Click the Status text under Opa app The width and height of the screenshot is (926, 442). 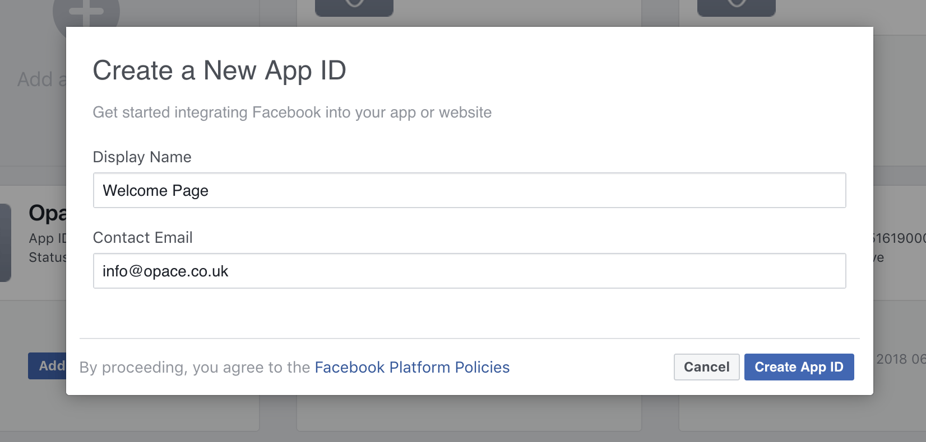pos(47,257)
